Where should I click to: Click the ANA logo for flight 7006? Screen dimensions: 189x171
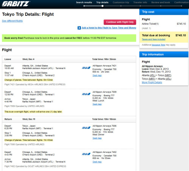[86, 128]
